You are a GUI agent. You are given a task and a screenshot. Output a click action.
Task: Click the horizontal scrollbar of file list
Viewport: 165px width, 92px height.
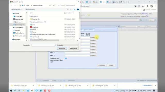click(44, 40)
